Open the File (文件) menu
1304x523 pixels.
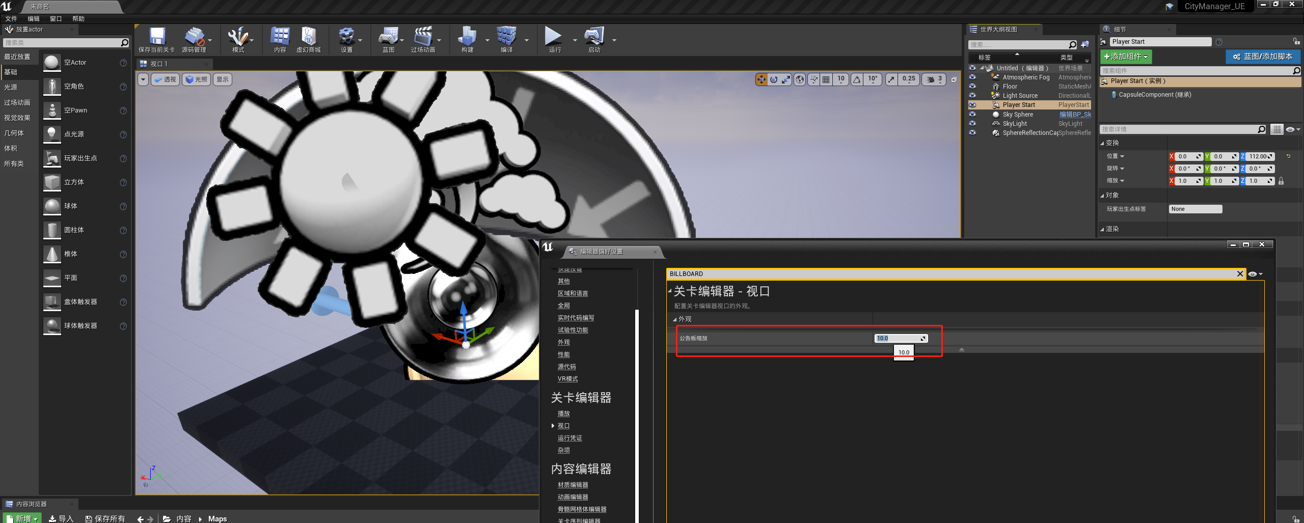coord(11,19)
